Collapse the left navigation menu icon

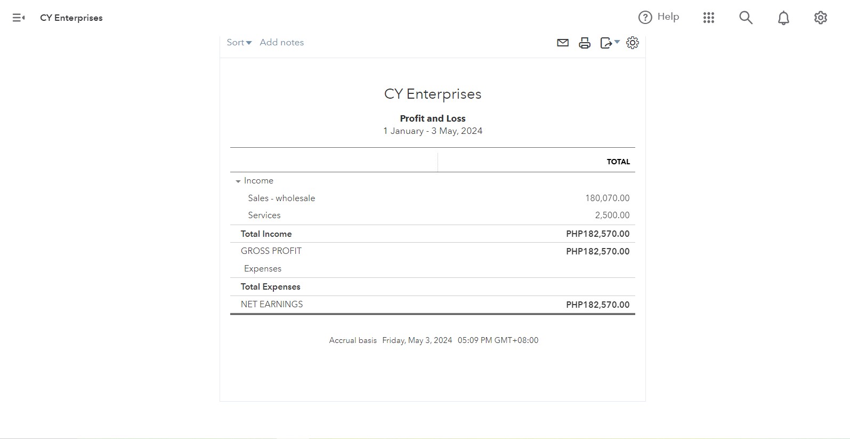[19, 18]
